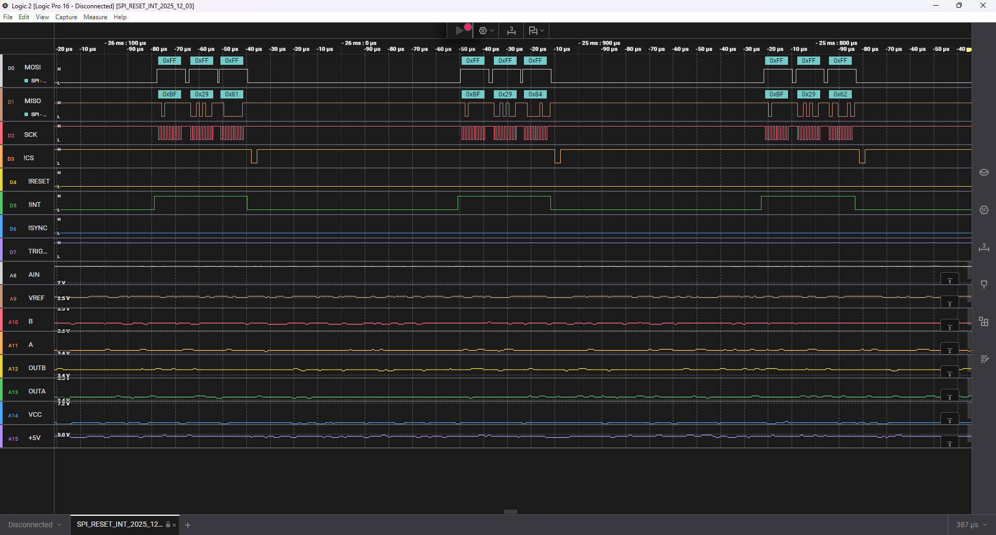Open annotations dropdown in top toolbar
Image resolution: width=996 pixels, height=535 pixels.
point(536,31)
